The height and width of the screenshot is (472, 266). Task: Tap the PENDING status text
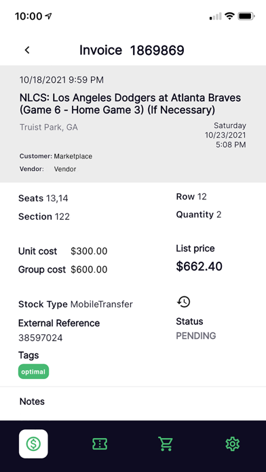196,336
